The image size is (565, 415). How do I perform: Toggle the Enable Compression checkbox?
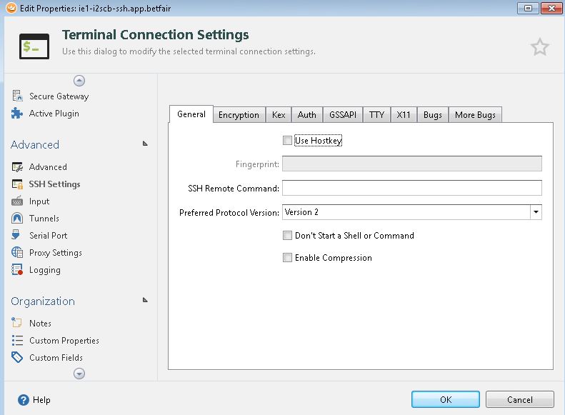coord(287,258)
